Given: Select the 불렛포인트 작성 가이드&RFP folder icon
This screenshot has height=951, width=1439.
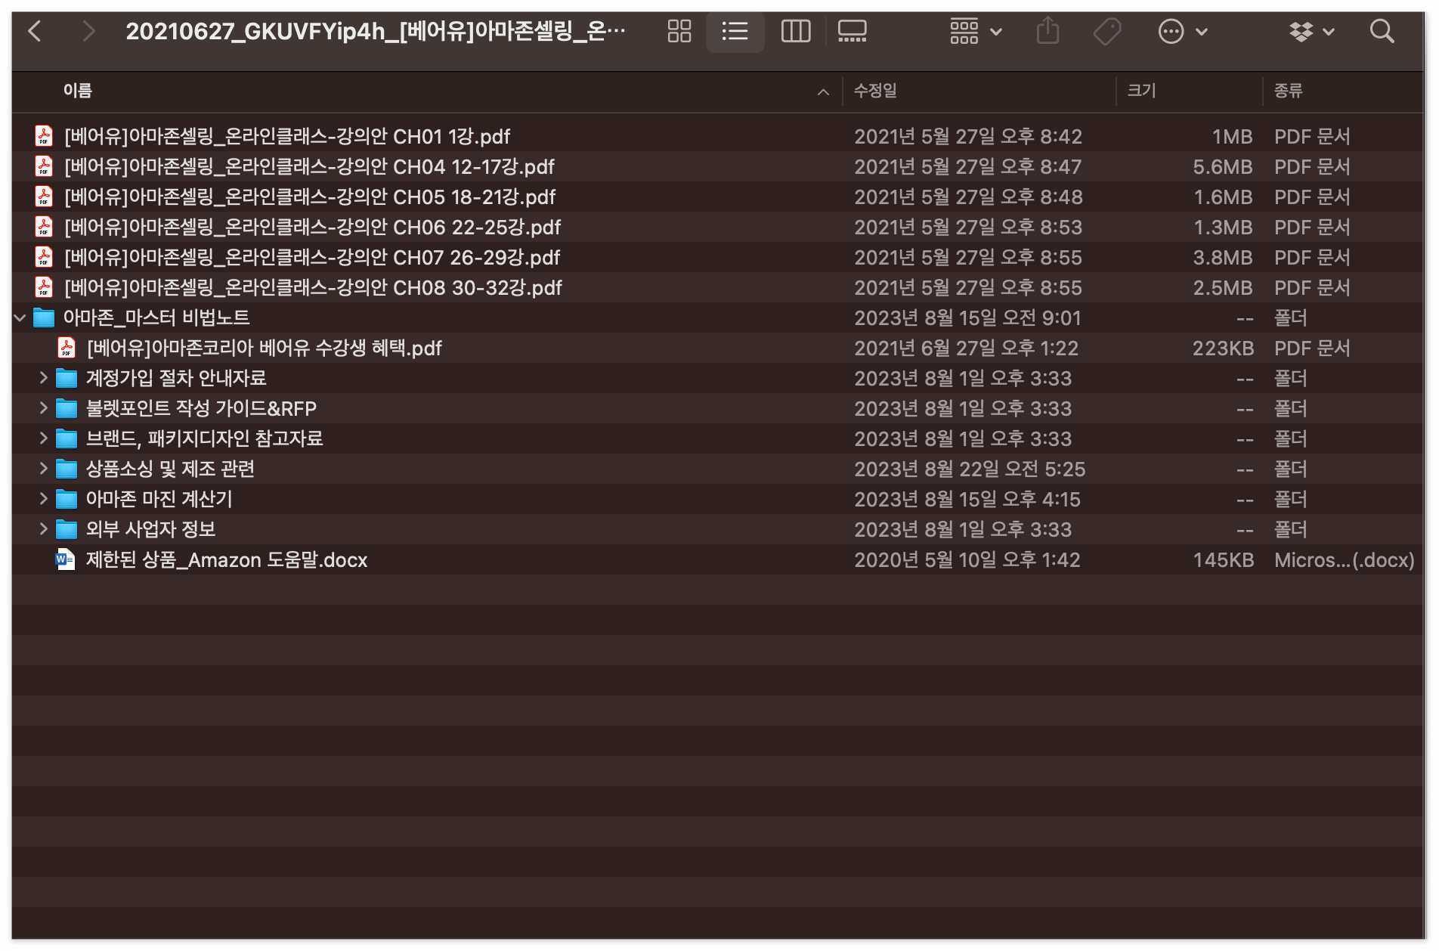Looking at the screenshot, I should click(x=67, y=408).
